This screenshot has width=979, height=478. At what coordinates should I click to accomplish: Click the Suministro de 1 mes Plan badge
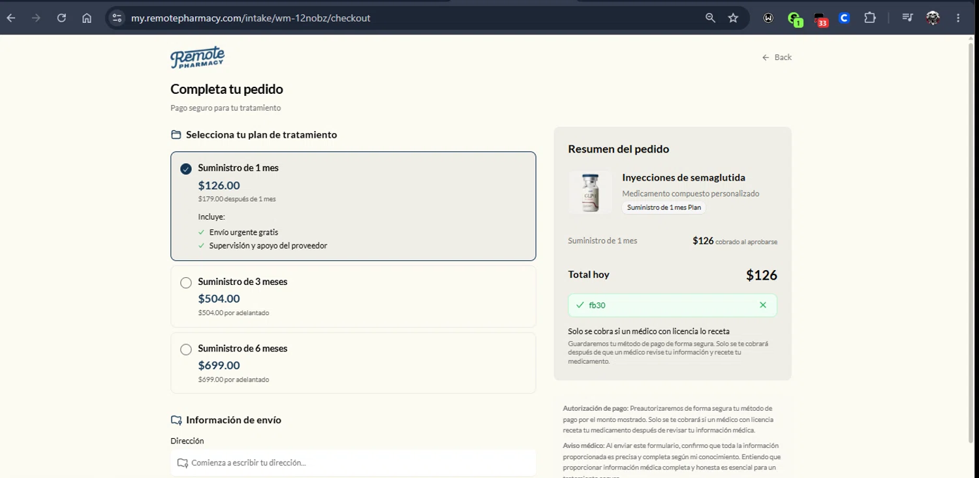(664, 207)
